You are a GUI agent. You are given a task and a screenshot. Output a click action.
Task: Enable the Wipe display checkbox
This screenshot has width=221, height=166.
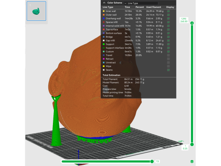[x=169, y=66]
